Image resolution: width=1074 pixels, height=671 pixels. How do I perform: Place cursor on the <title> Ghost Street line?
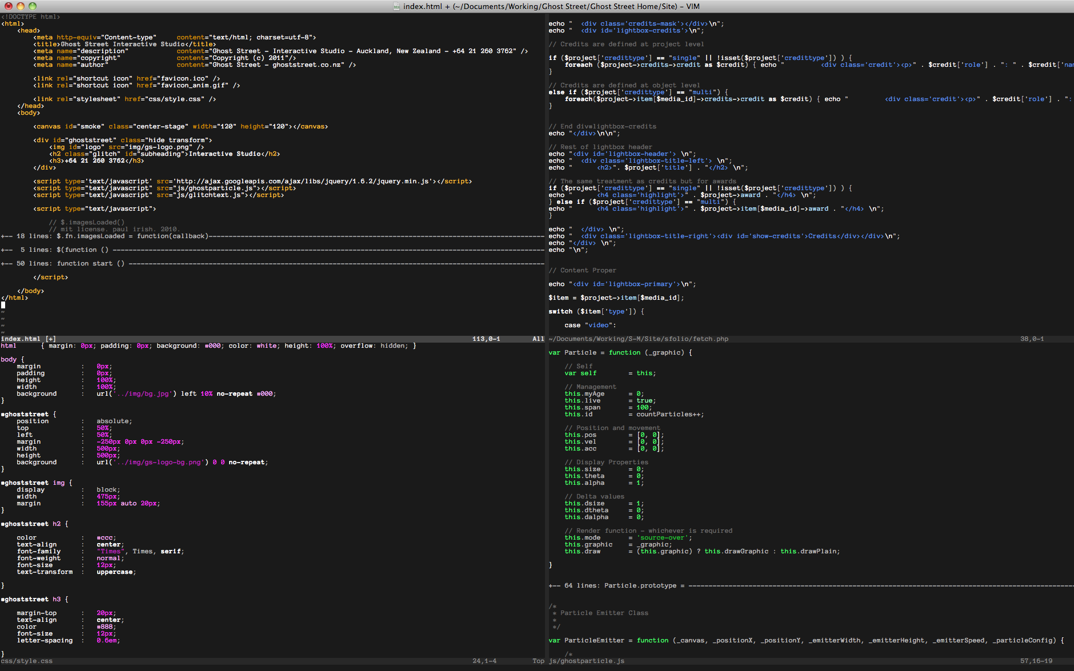click(125, 44)
